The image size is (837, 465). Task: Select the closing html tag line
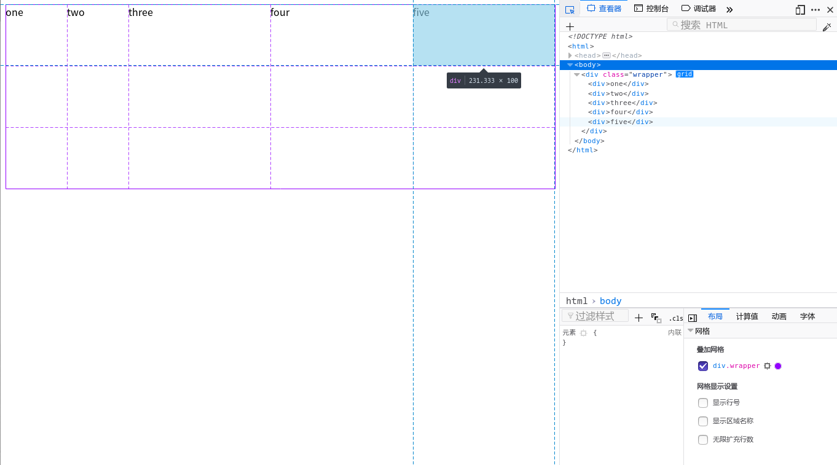click(583, 150)
